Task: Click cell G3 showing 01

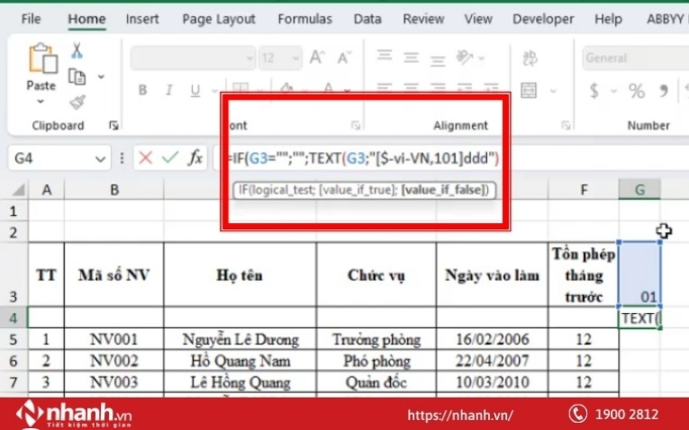Action: click(x=639, y=274)
